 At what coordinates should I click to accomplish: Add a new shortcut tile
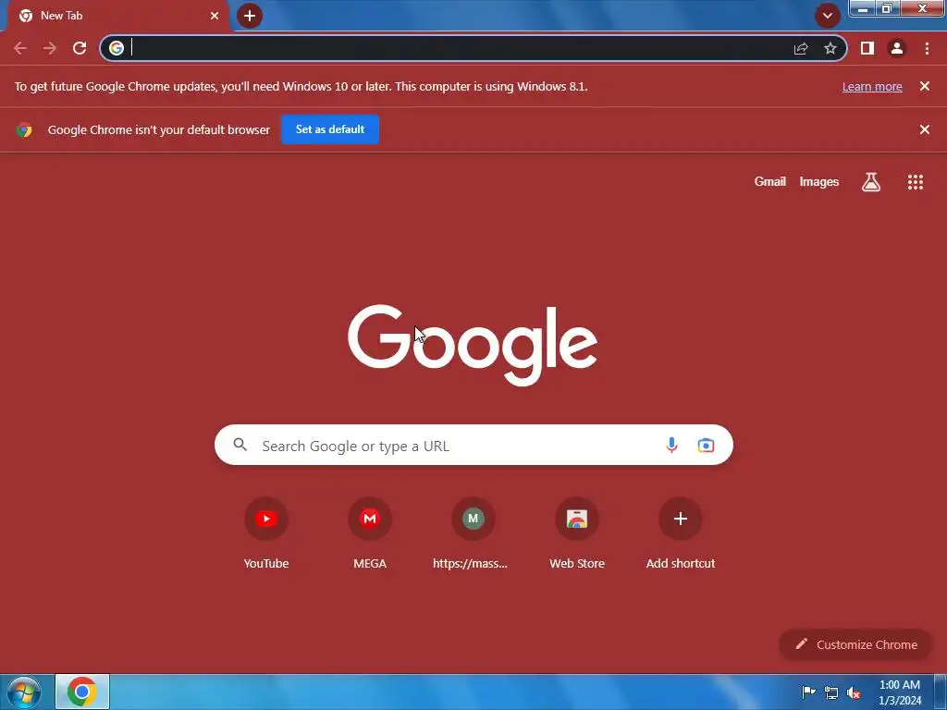pyautogui.click(x=681, y=533)
